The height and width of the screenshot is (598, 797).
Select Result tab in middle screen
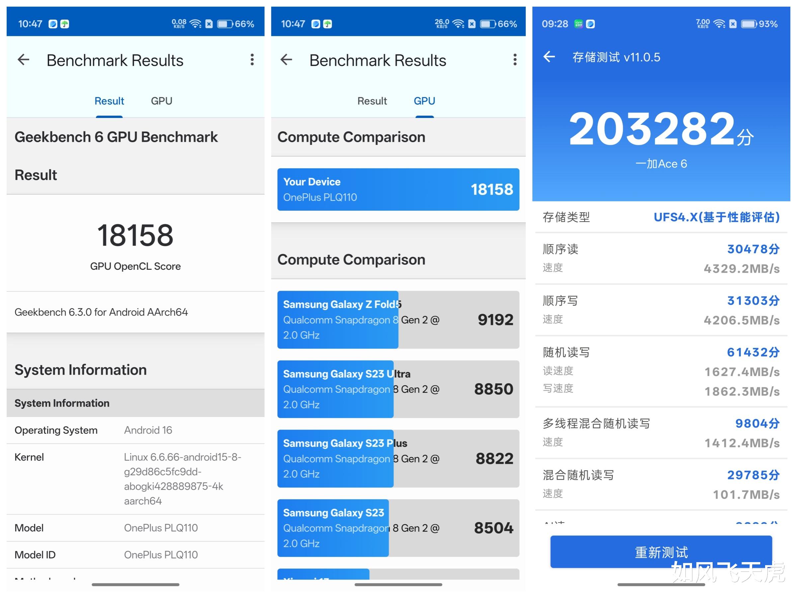click(x=372, y=101)
